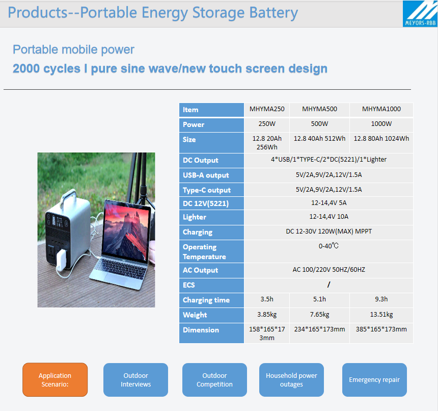Select the Item header cell
Image resolution: width=438 pixels, height=411 pixels.
(211, 110)
